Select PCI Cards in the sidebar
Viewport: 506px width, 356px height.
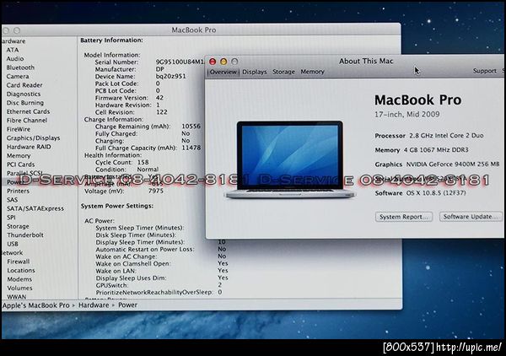(20, 165)
